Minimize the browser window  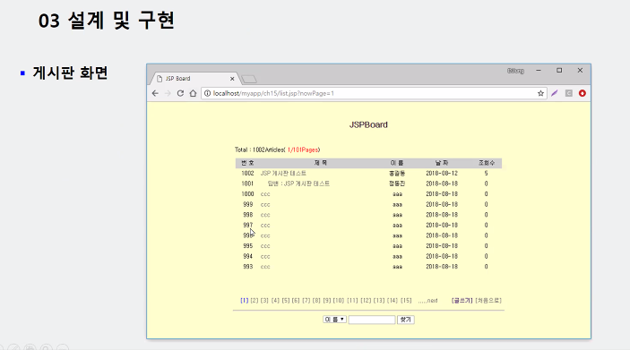point(539,71)
